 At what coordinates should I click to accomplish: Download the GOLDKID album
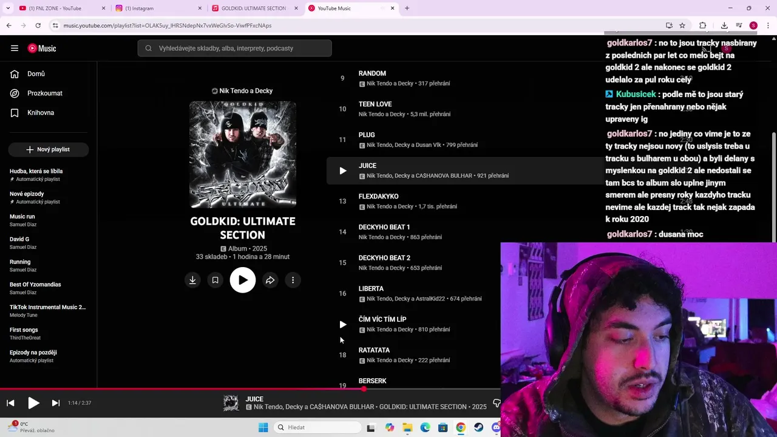[192, 280]
